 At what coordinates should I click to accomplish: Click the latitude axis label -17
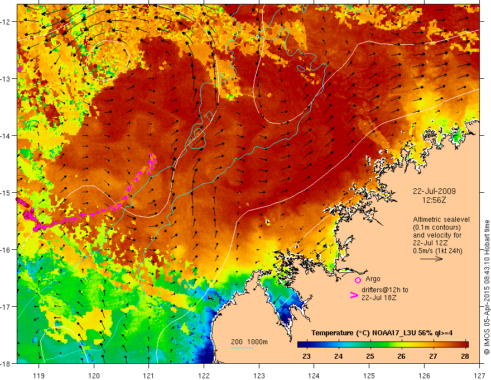pyautogui.click(x=6, y=306)
